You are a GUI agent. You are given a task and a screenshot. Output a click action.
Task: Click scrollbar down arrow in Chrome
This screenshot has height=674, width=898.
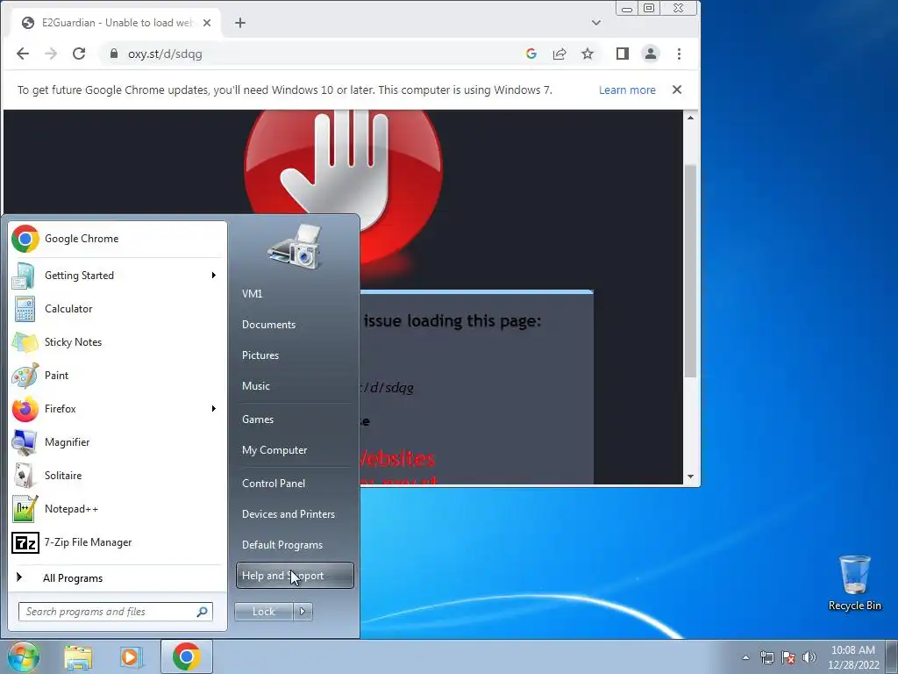tap(691, 477)
